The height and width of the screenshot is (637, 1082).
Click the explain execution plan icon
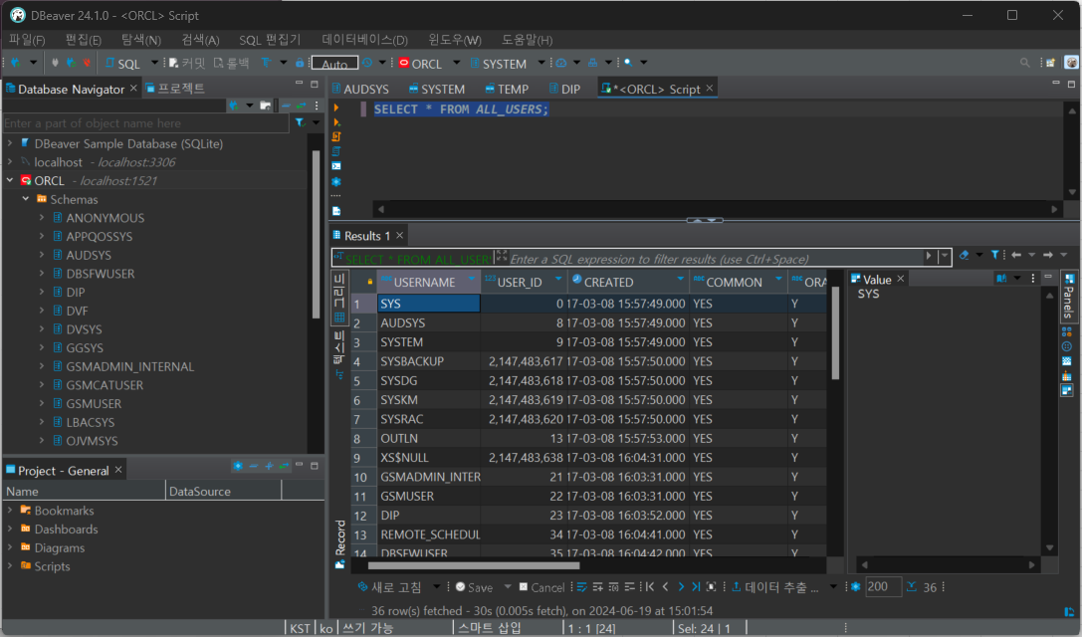click(336, 150)
